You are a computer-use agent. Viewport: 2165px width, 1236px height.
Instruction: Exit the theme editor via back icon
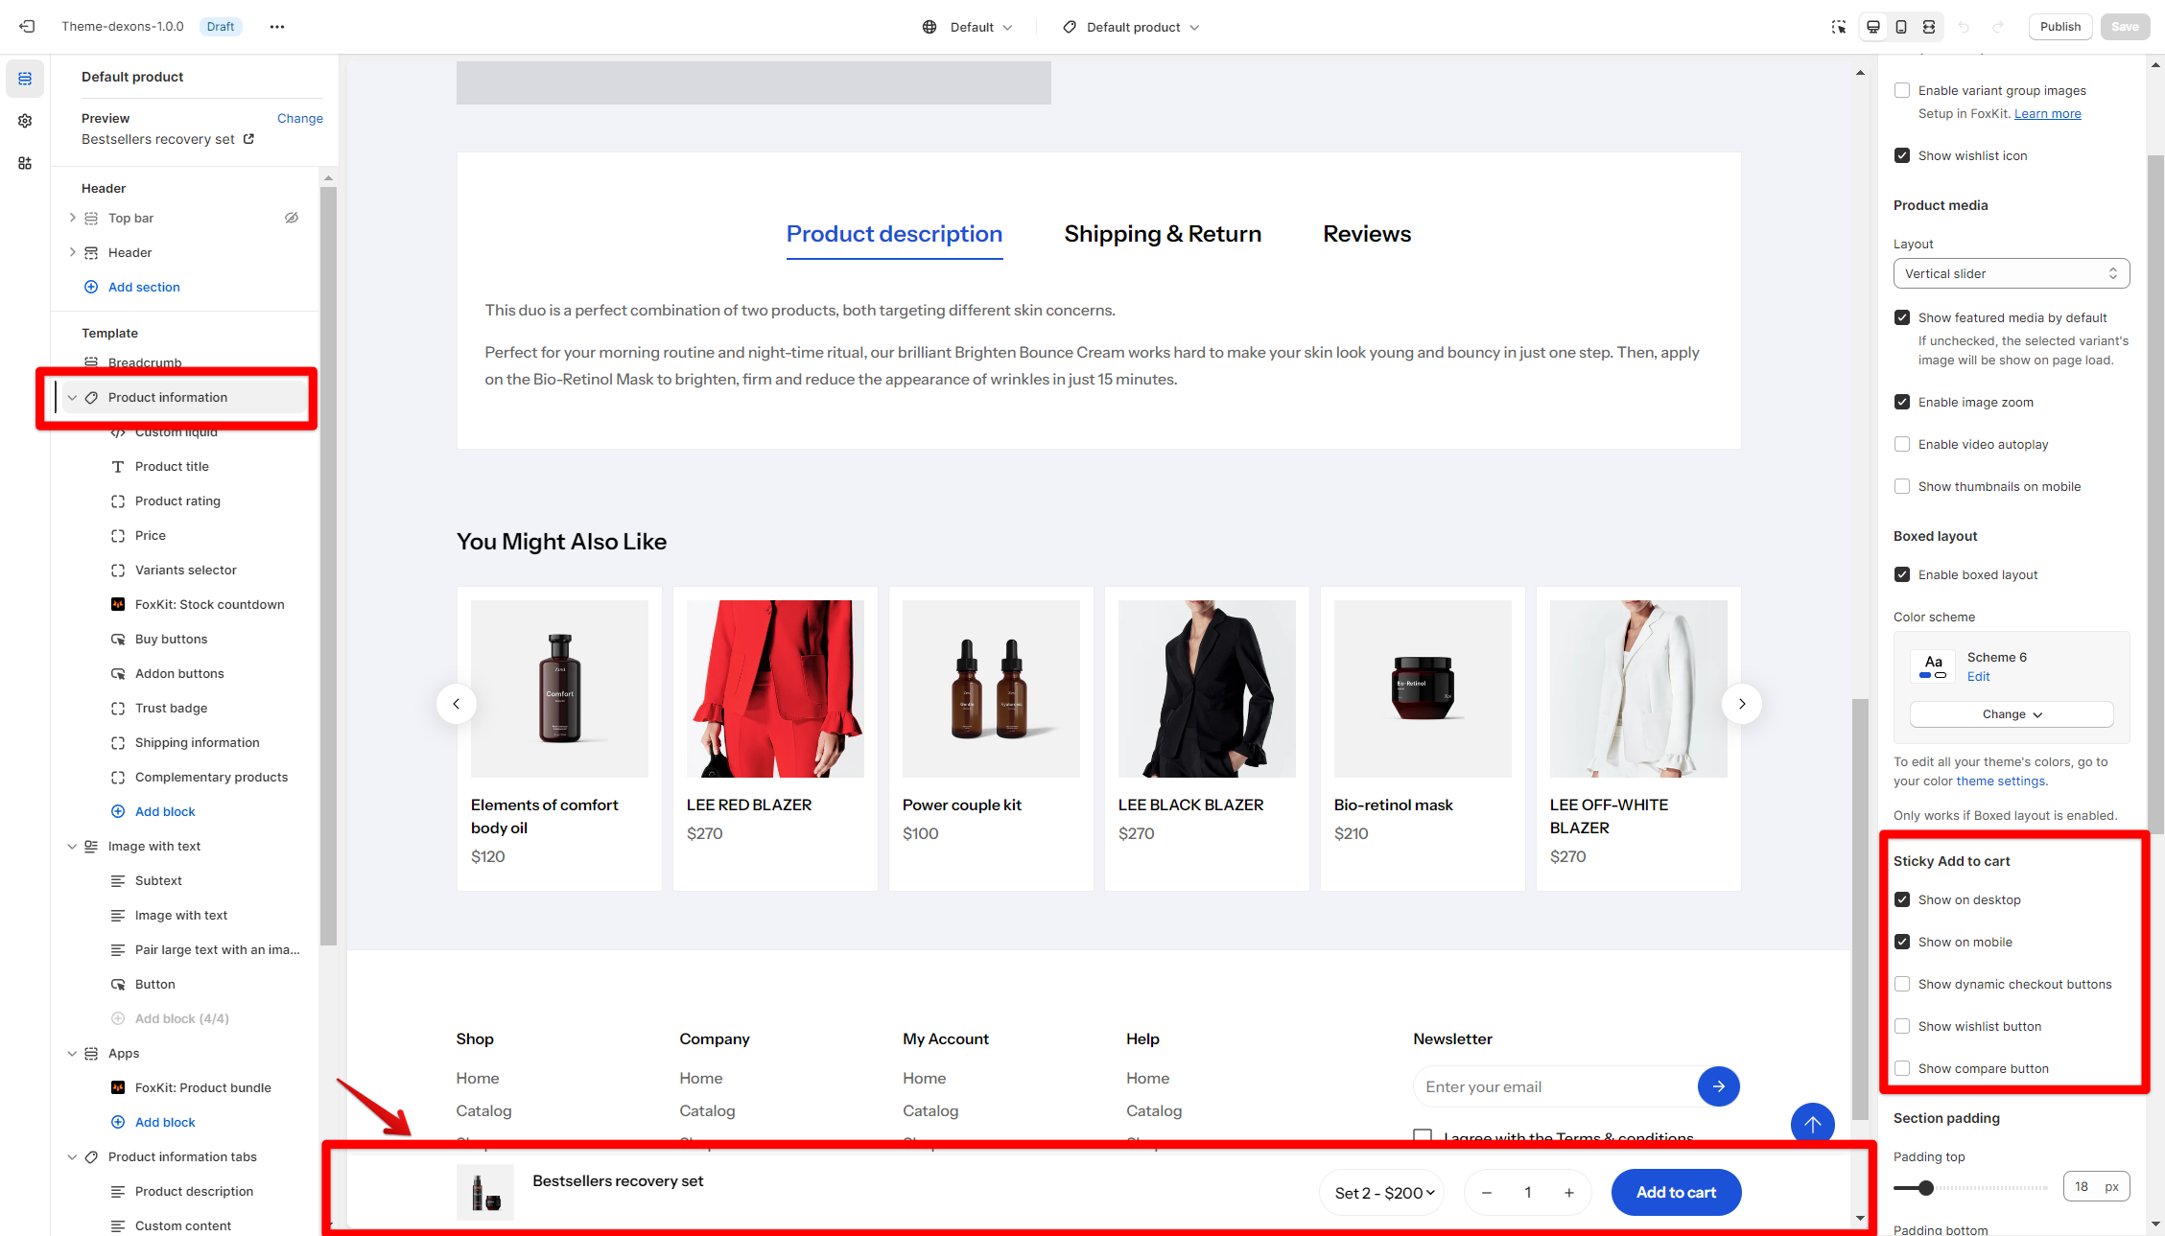tap(27, 27)
